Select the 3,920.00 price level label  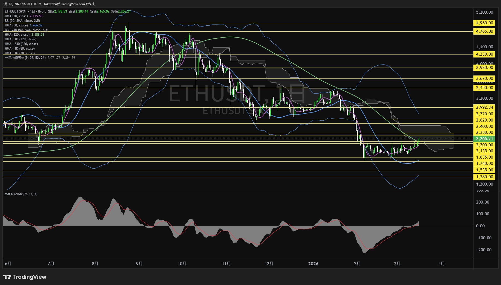click(484, 68)
